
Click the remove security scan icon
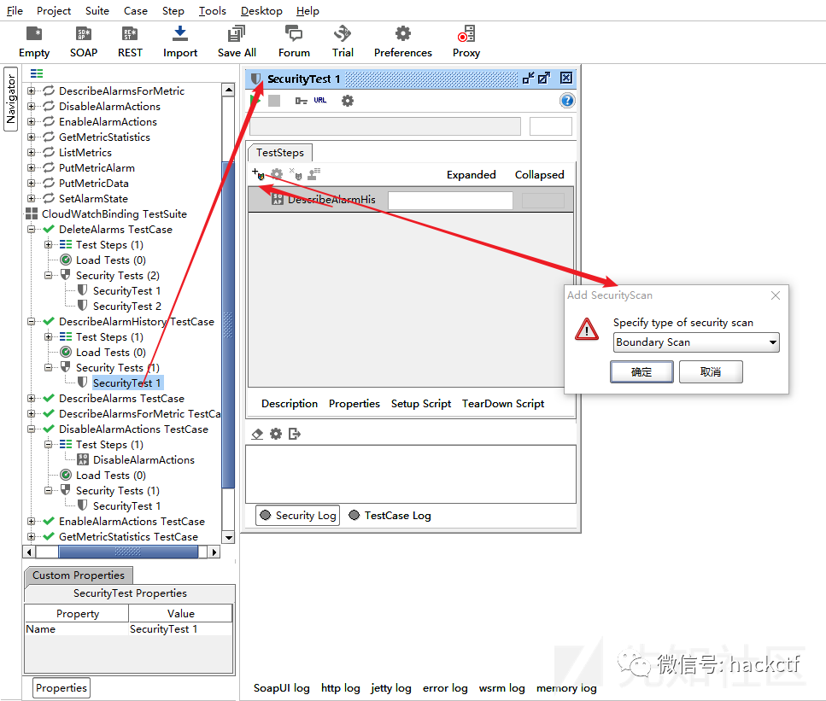click(x=296, y=174)
